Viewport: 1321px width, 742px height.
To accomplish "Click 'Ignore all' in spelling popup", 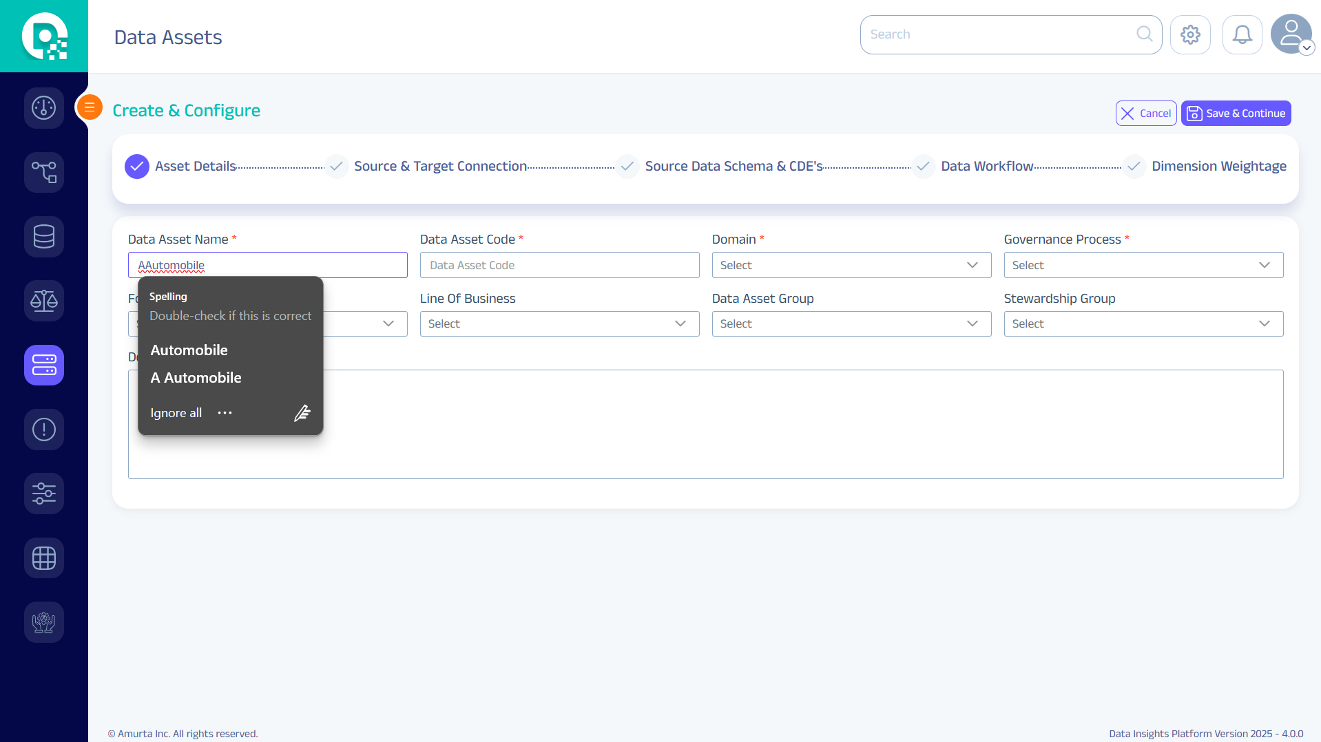I will 176,413.
